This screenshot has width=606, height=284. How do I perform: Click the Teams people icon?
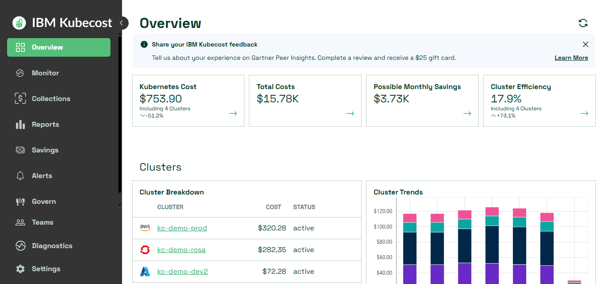click(x=20, y=222)
